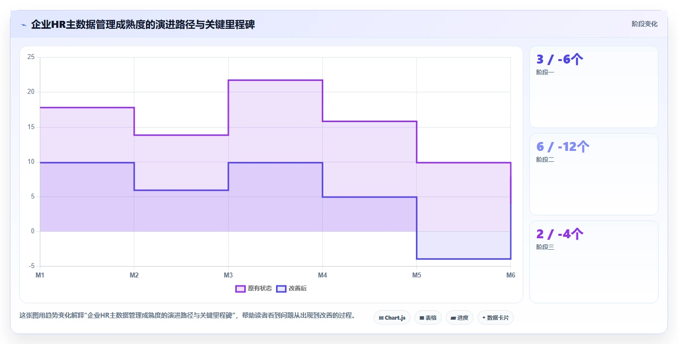Click the M5 x-axis label
The image size is (678, 344).
click(416, 275)
